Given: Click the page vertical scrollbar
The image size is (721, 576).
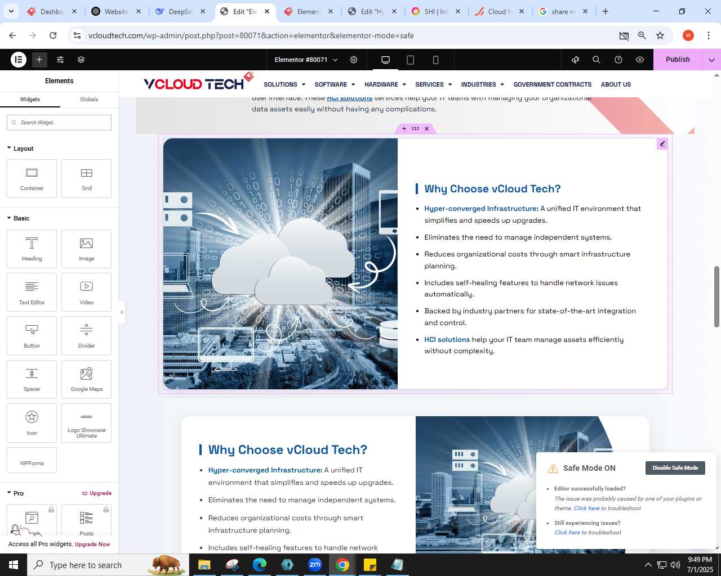Looking at the screenshot, I should point(716,296).
